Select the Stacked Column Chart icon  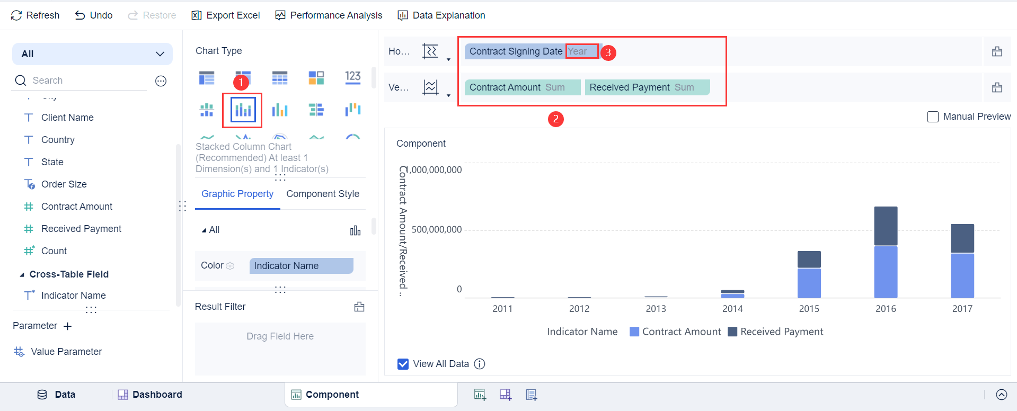point(243,110)
